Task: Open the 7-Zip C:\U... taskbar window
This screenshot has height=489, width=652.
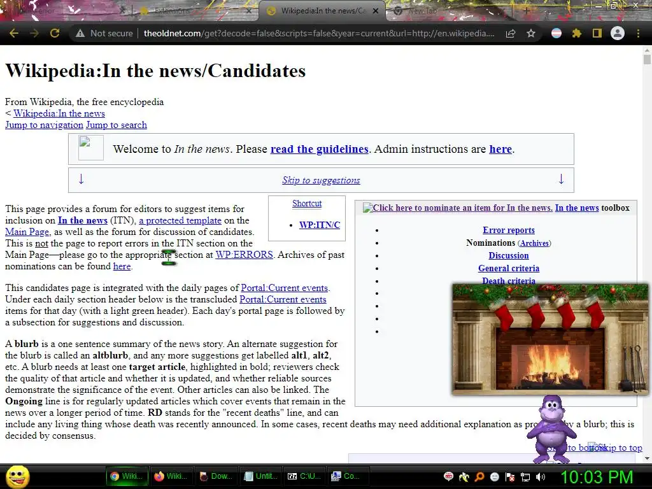Action: pyautogui.click(x=304, y=476)
